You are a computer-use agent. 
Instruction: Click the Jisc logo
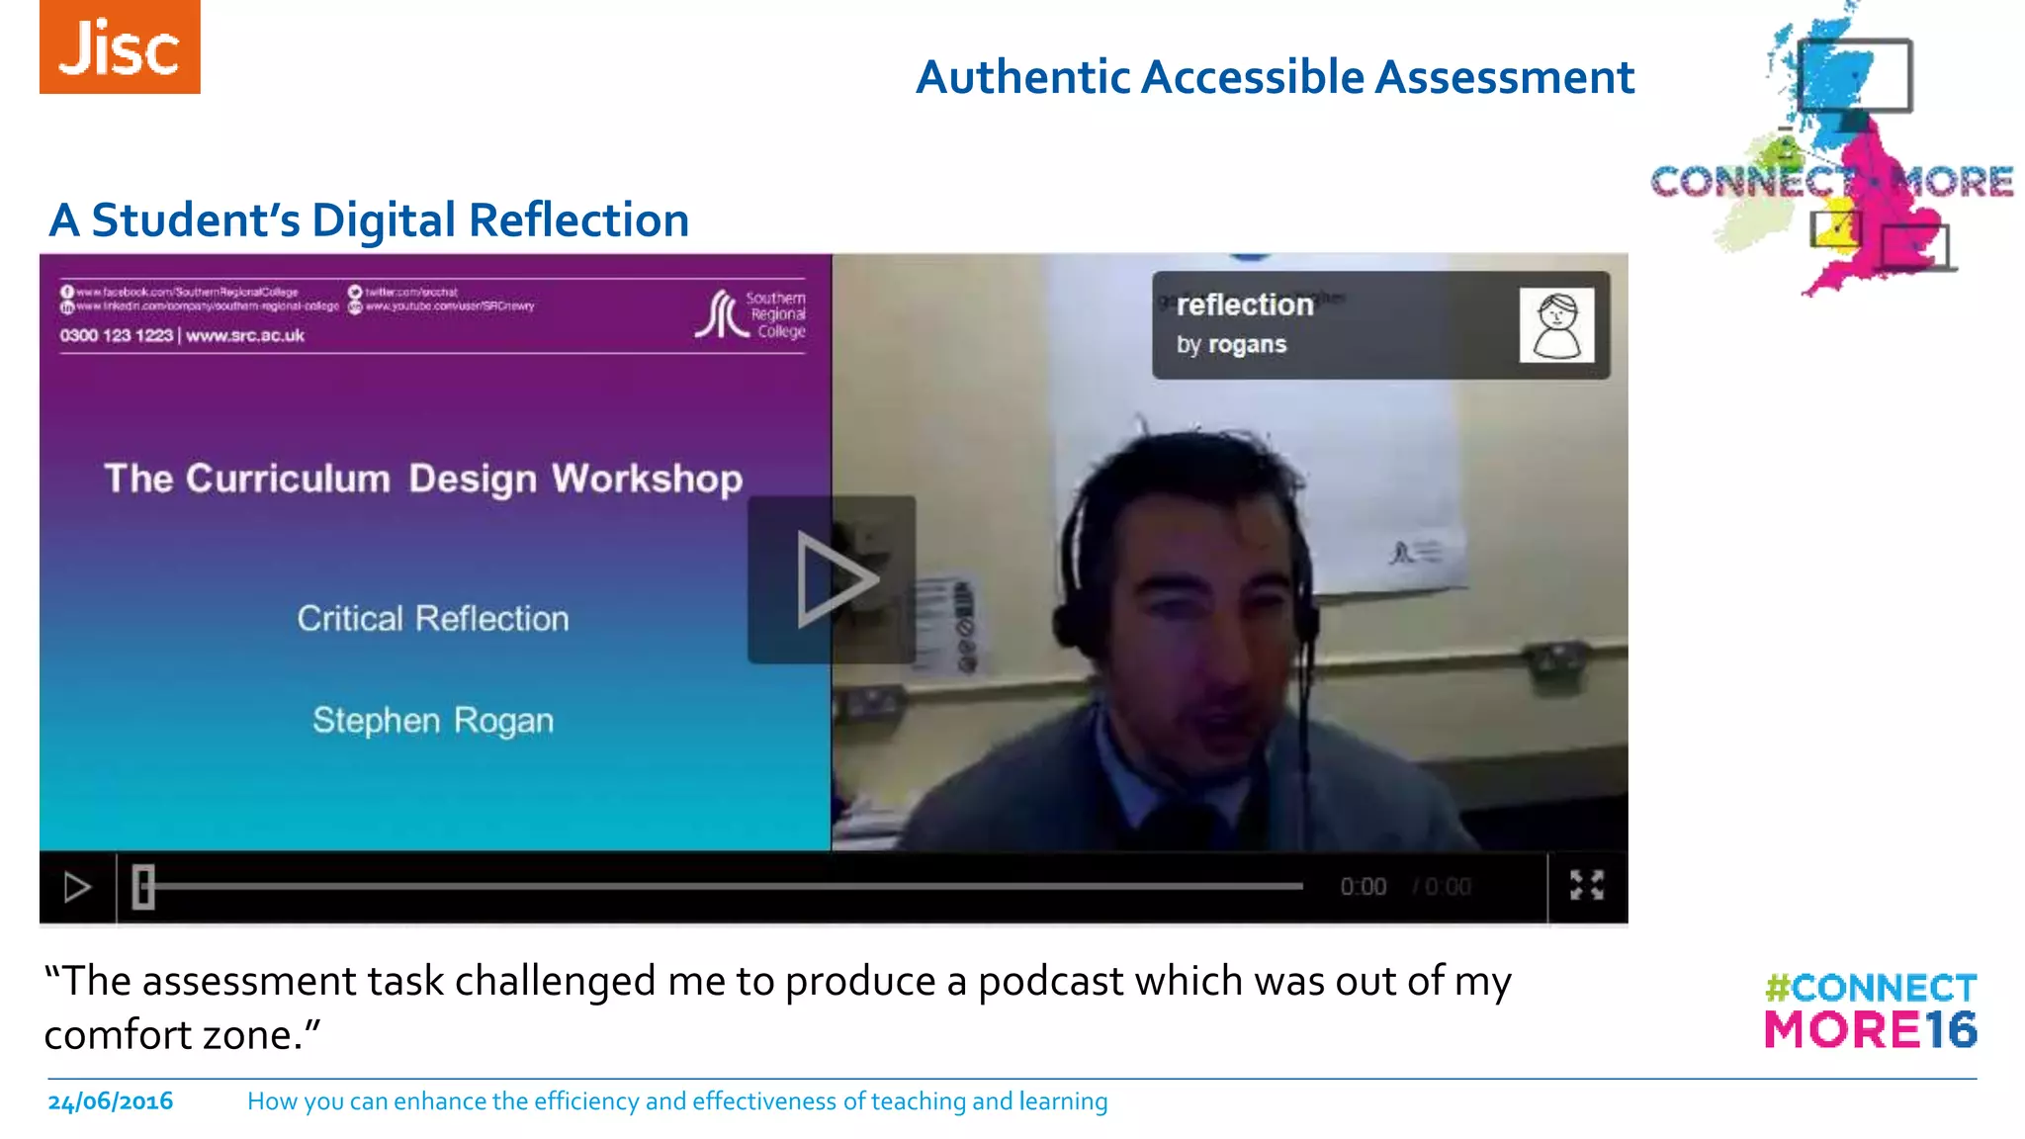[x=120, y=46]
